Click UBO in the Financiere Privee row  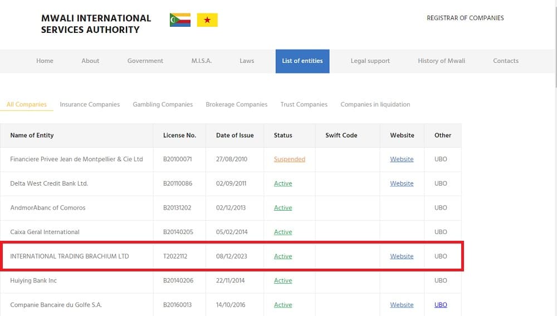point(441,159)
